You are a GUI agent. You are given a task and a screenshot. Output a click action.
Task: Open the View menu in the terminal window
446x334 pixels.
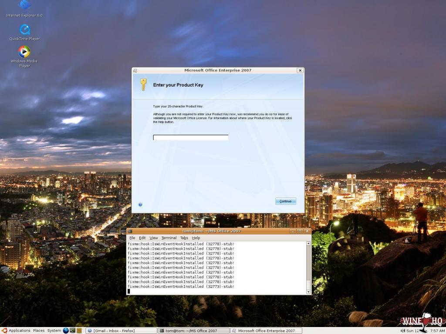pyautogui.click(x=154, y=238)
